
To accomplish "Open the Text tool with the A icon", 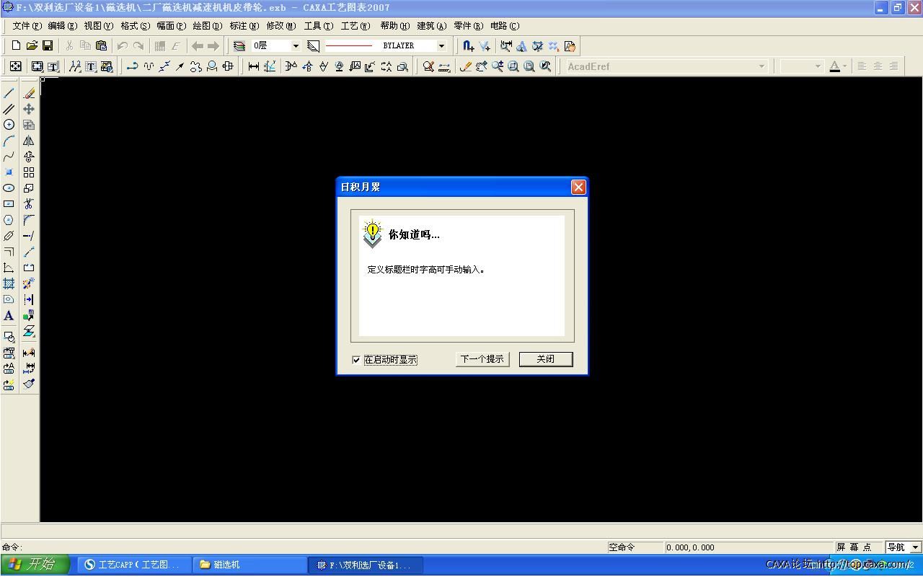I will (9, 315).
